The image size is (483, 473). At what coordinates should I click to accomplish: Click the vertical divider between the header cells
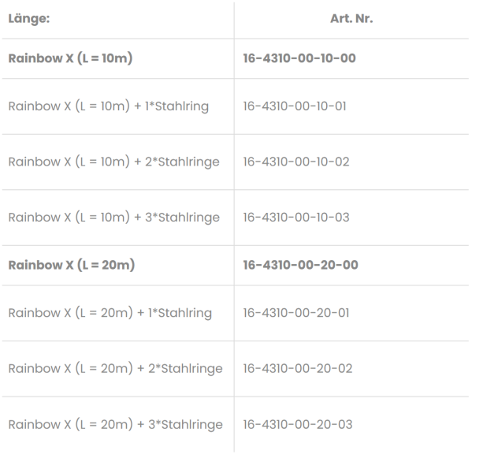click(x=234, y=19)
